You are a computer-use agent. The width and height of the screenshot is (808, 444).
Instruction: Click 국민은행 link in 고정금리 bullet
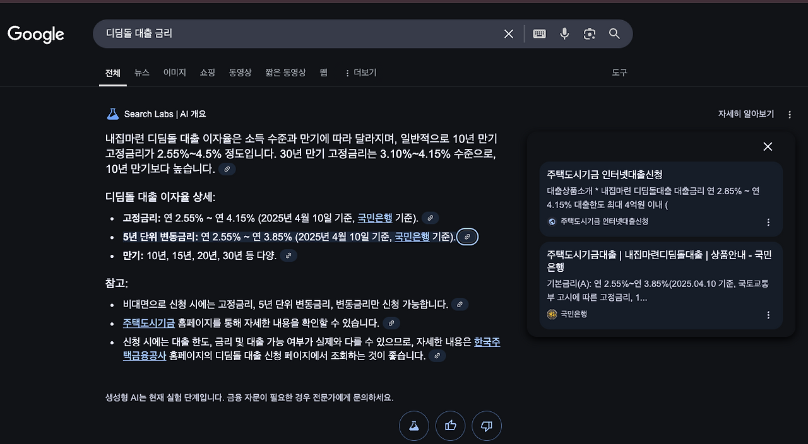[375, 218]
